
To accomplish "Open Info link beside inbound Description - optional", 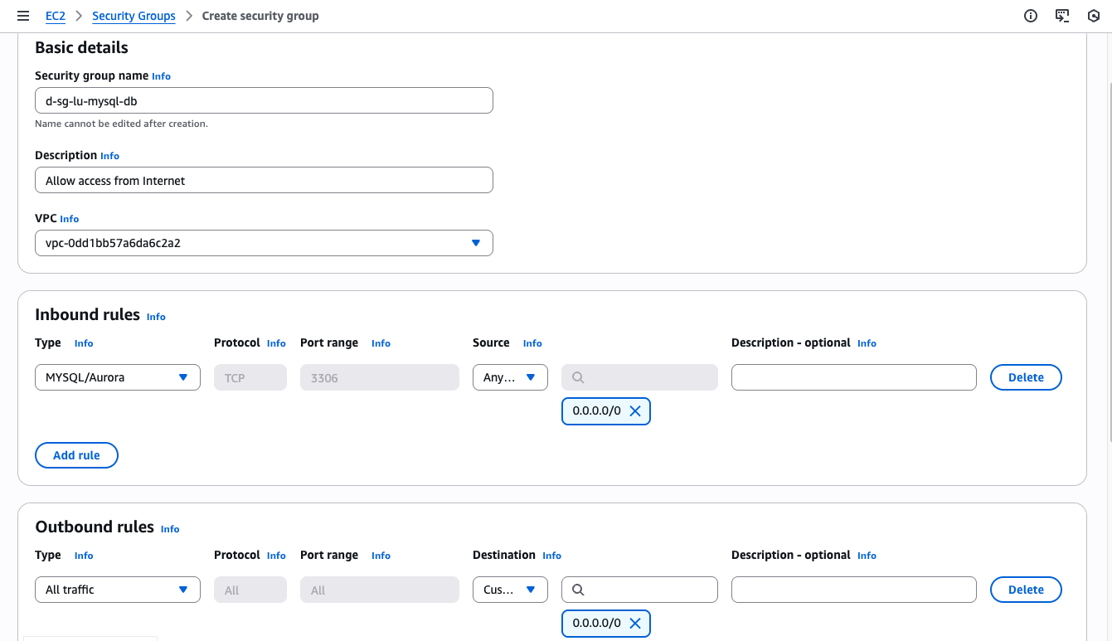I will (x=867, y=343).
